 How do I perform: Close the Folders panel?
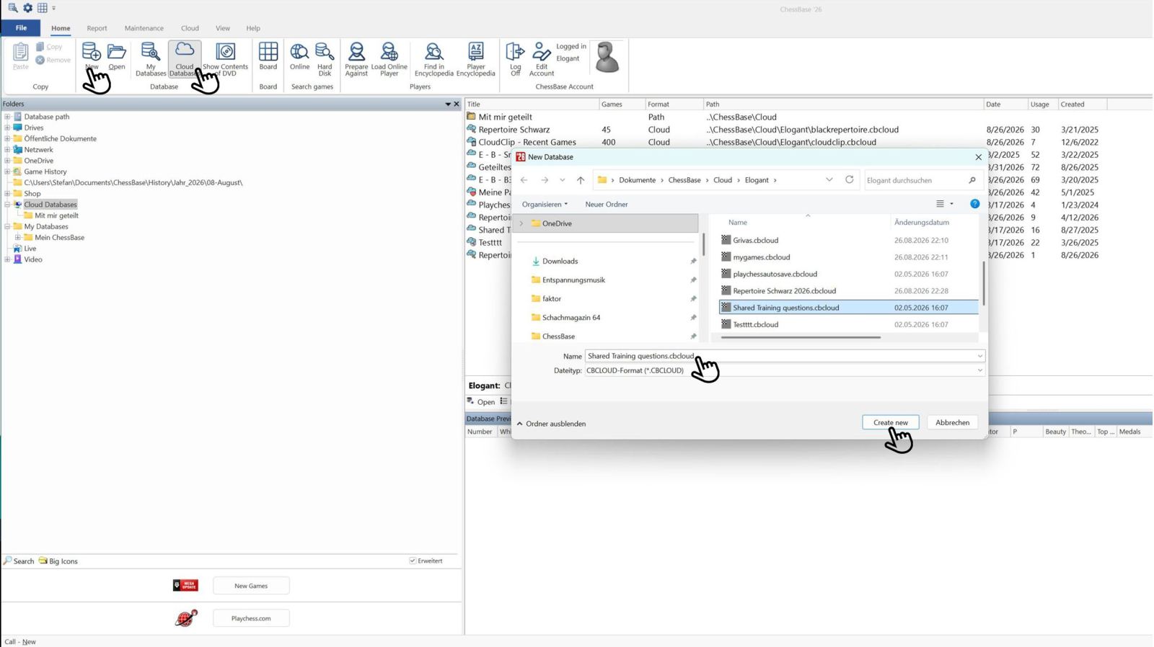point(457,104)
